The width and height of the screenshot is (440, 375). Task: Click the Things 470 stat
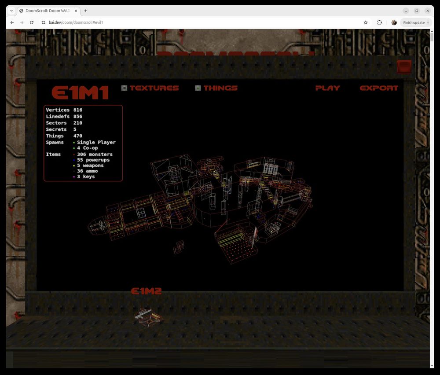pyautogui.click(x=64, y=136)
